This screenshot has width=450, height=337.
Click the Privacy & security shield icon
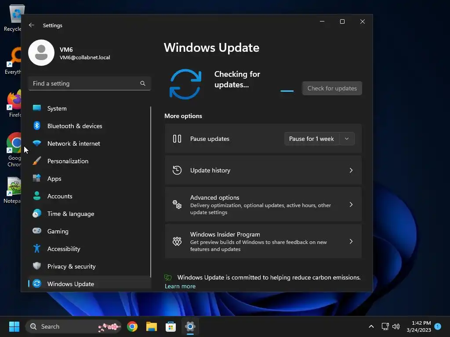click(x=37, y=266)
